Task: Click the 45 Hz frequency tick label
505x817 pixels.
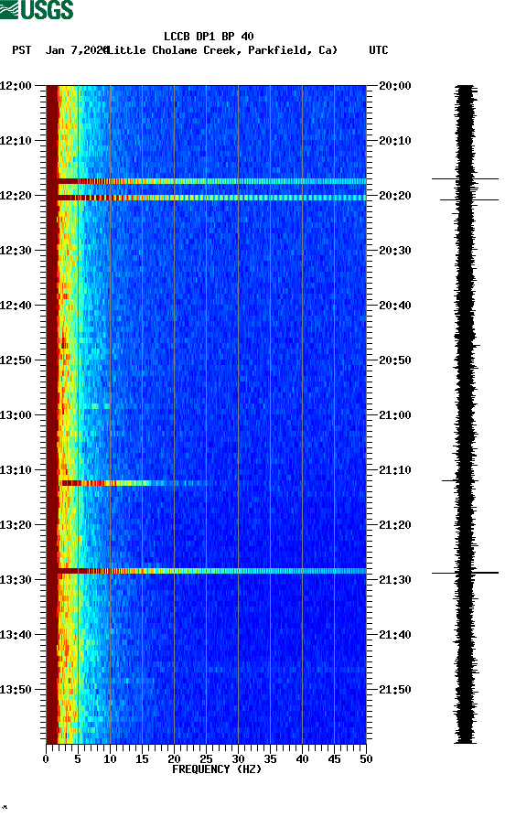Action: (x=334, y=759)
